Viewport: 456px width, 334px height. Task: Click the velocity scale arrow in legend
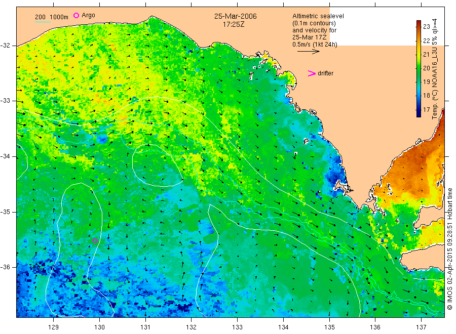[x=308, y=52]
